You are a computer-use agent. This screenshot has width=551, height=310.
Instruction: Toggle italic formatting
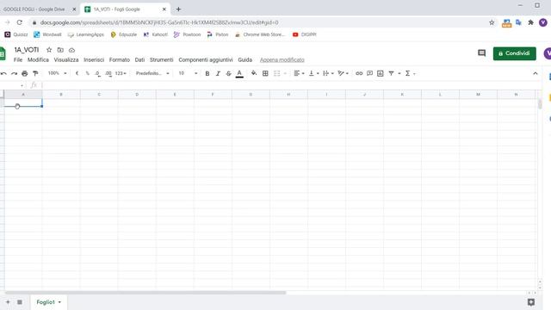tap(218, 73)
